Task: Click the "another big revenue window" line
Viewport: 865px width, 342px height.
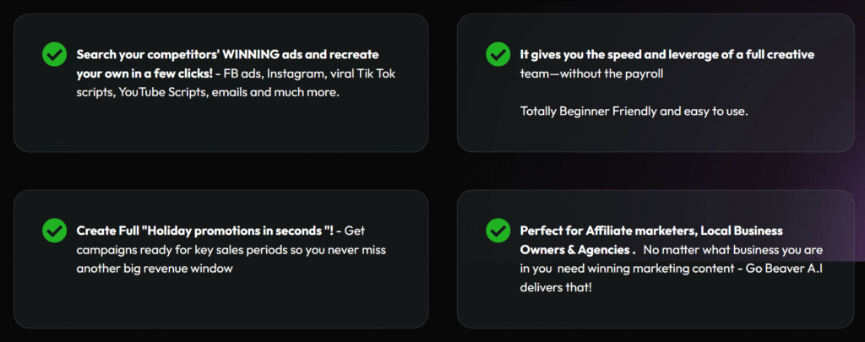Action: (154, 269)
